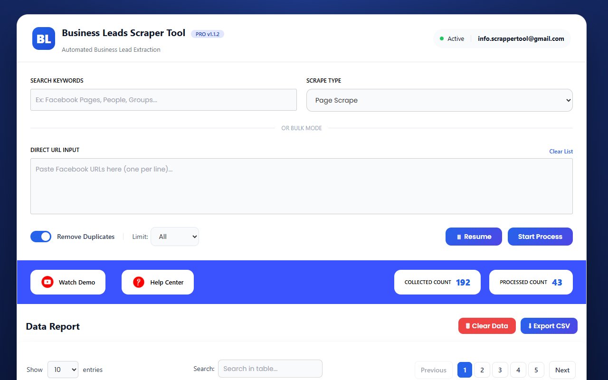Click the Start Process button

click(x=540, y=237)
